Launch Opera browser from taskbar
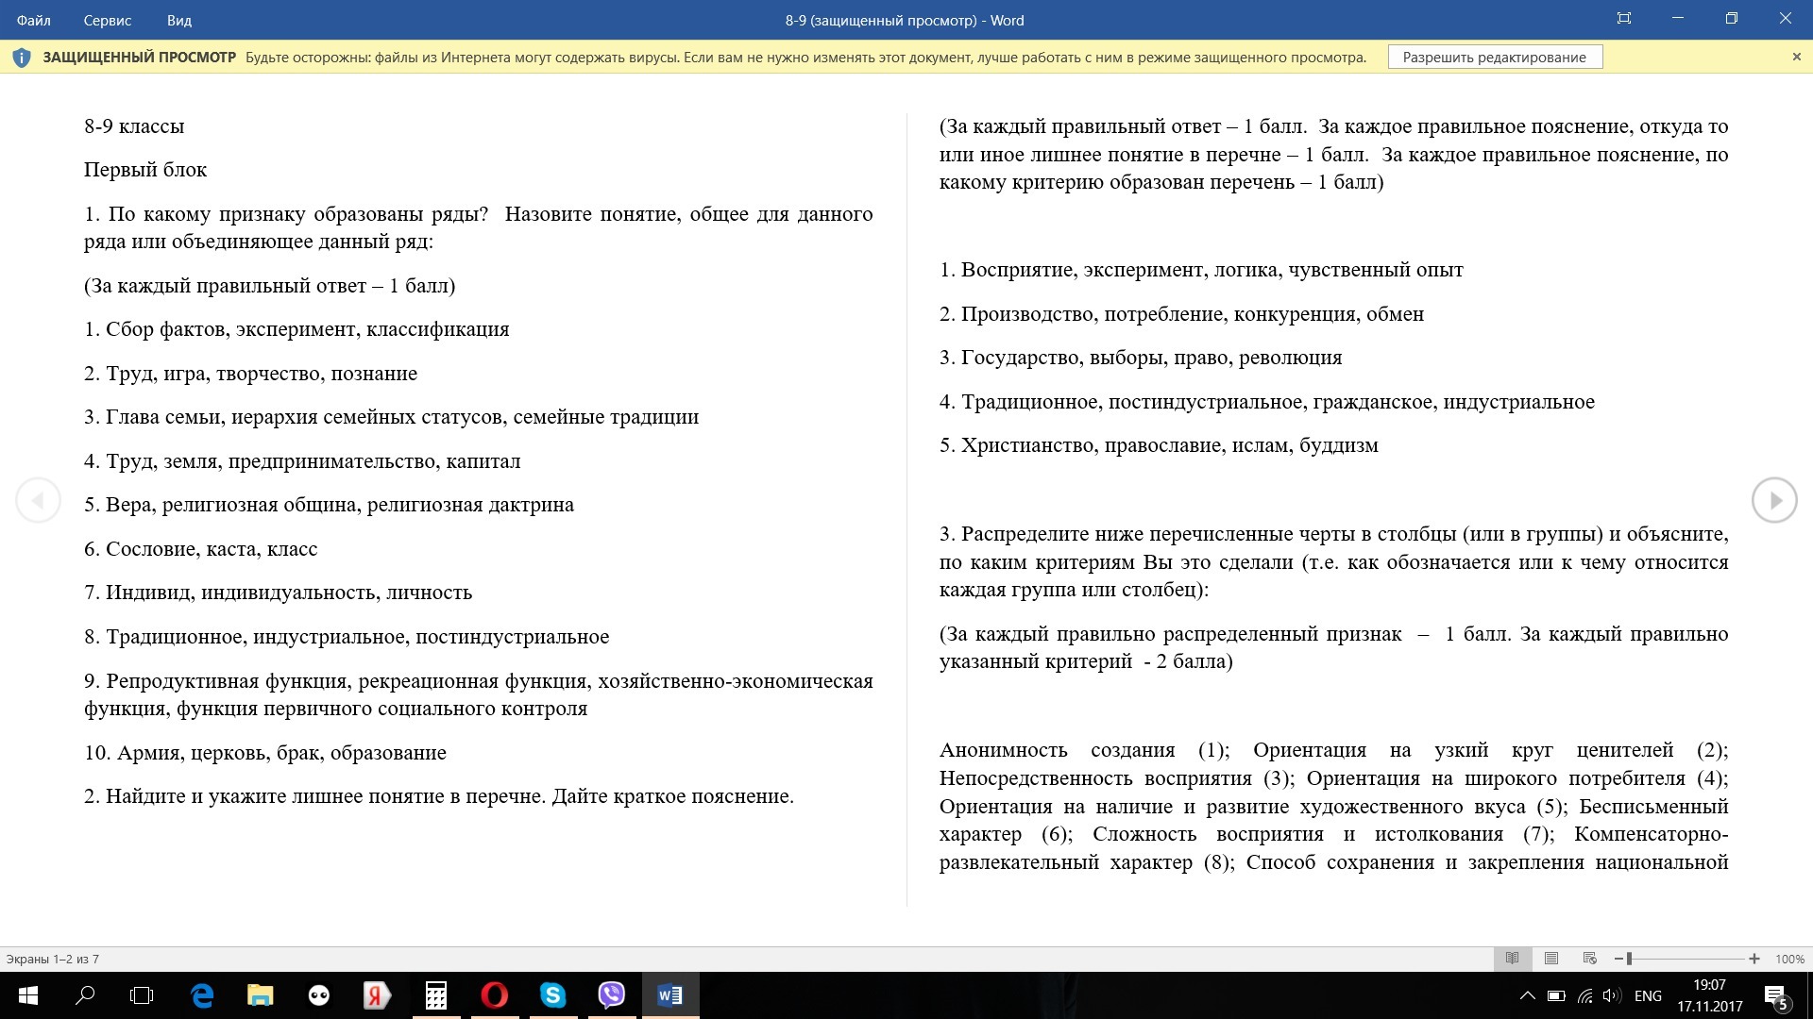Image resolution: width=1813 pixels, height=1019 pixels. 494,995
